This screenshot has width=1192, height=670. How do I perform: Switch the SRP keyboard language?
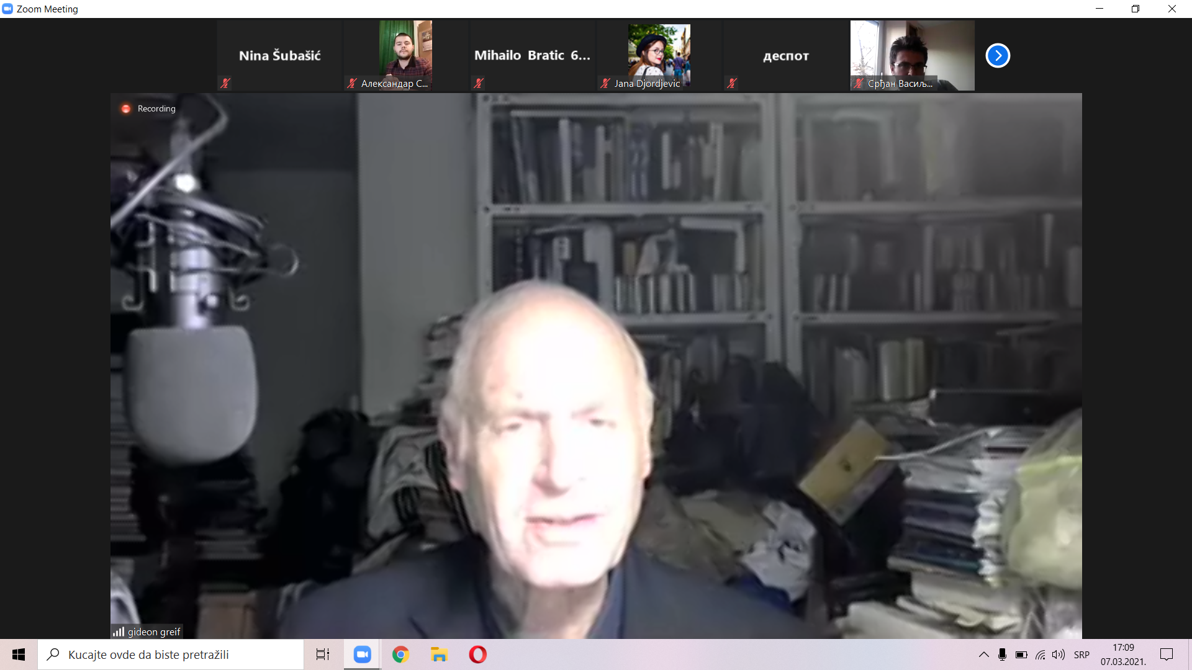1081,654
